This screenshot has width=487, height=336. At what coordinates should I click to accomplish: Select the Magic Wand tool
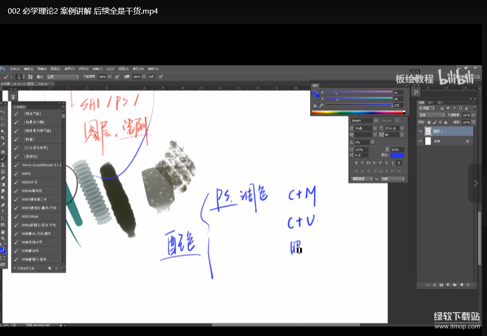(3, 131)
